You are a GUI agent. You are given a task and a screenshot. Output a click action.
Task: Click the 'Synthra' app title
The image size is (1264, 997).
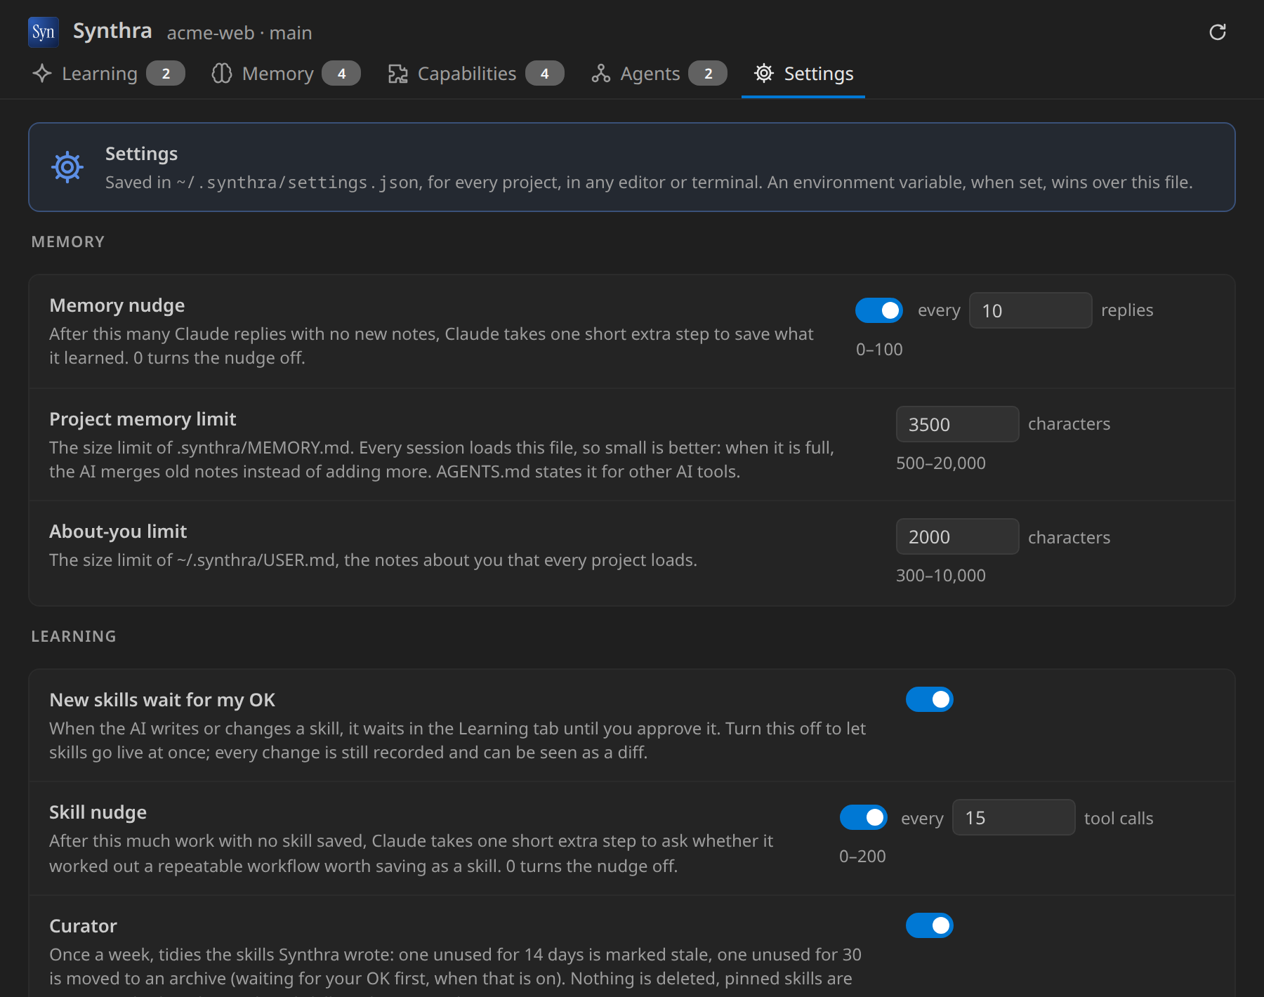(112, 32)
